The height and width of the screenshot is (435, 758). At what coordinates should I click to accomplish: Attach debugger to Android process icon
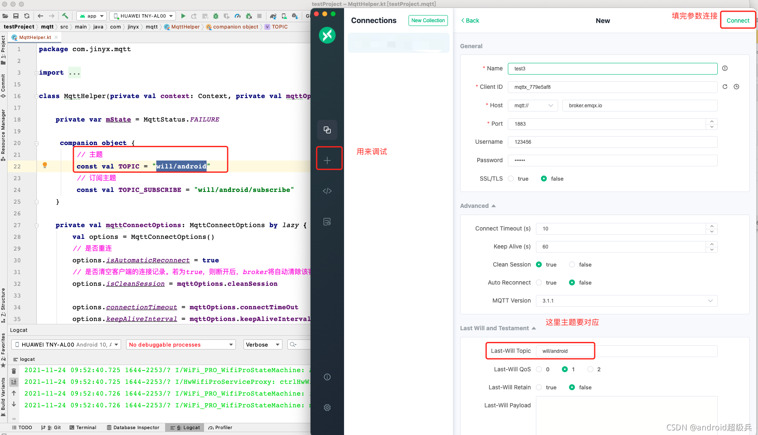tap(248, 16)
